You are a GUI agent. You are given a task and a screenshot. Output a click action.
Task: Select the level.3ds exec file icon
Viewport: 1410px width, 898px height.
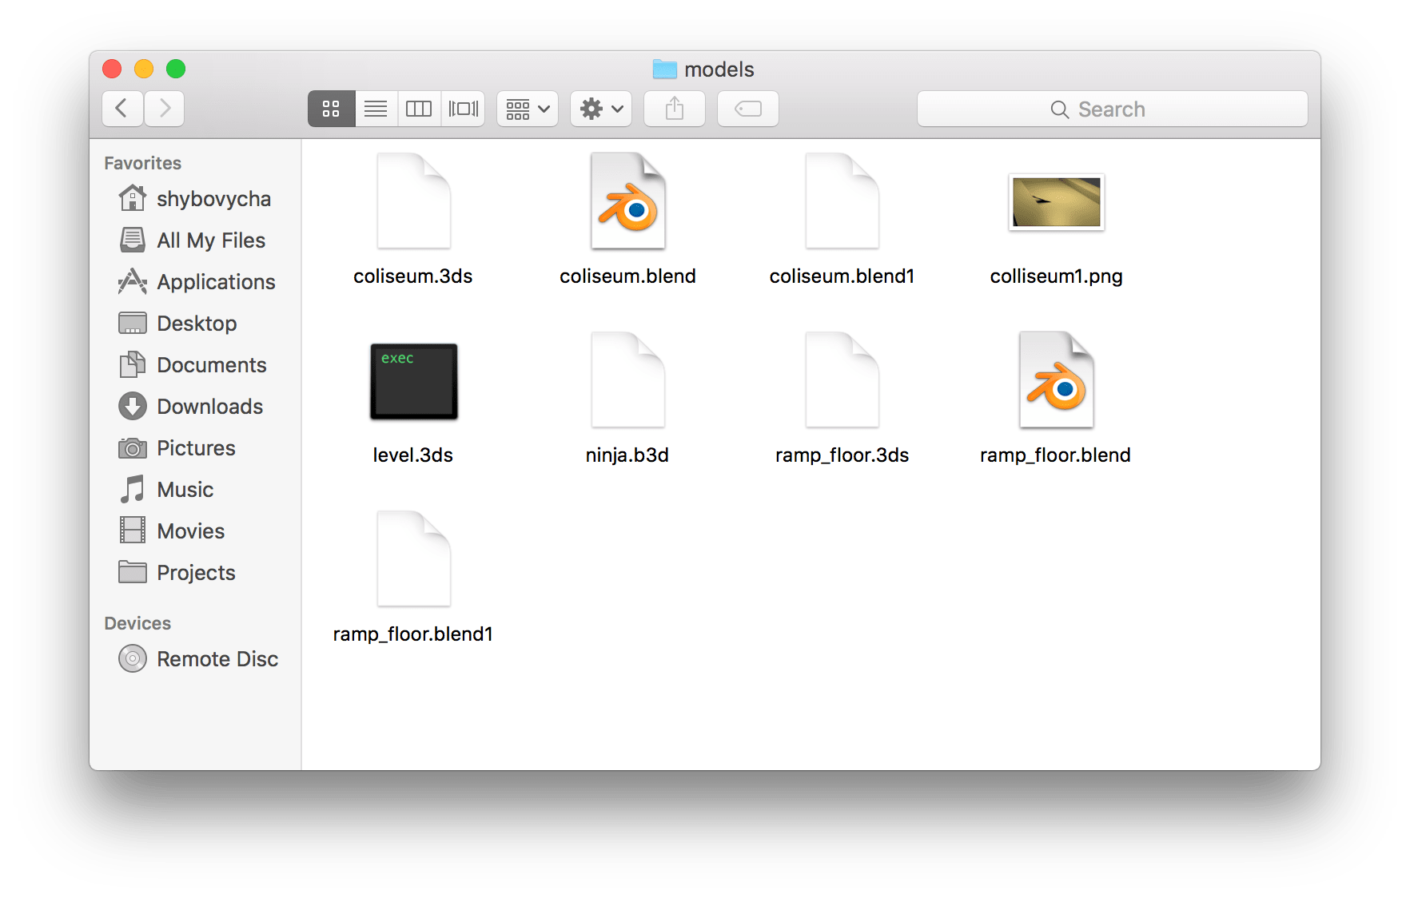(x=413, y=381)
